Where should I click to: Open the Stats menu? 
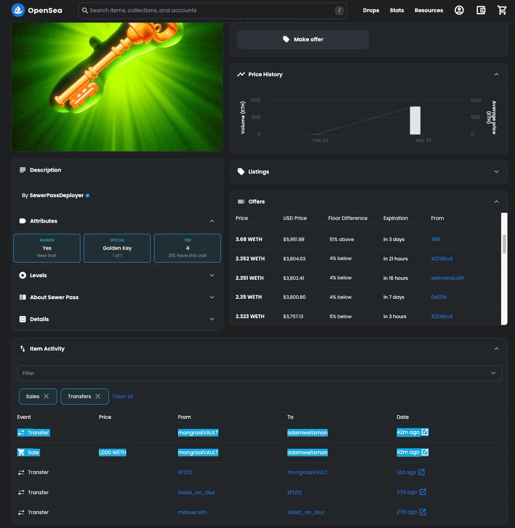click(397, 10)
